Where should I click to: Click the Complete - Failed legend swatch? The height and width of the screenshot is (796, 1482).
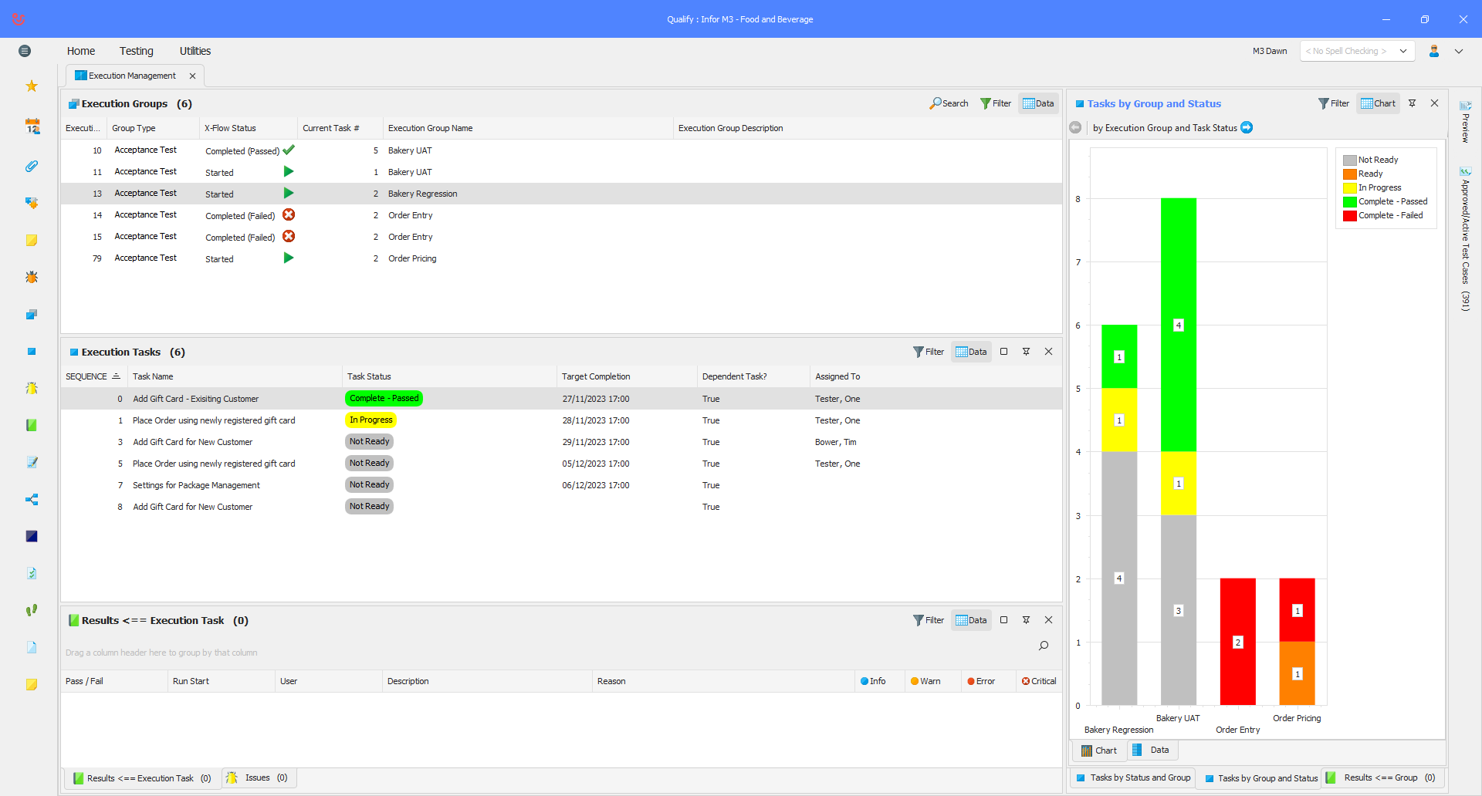click(1349, 215)
